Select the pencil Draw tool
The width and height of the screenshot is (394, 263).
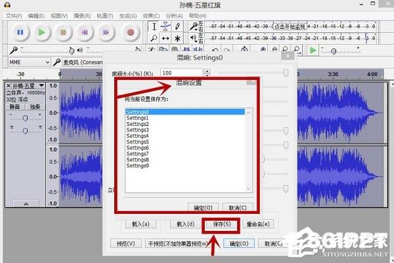177,26
